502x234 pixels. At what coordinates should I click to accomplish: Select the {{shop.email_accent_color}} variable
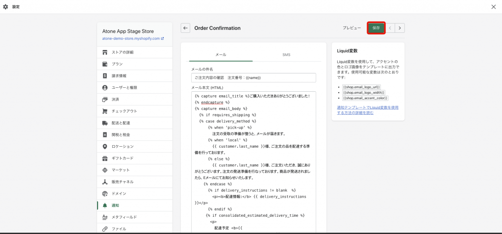(365, 98)
